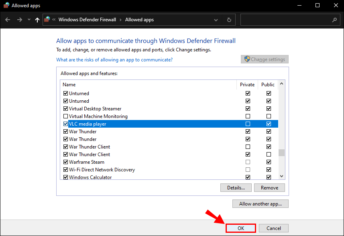Toggle Virtual Machine Monitoring name checkbox
This screenshot has width=344, height=236.
(66, 116)
